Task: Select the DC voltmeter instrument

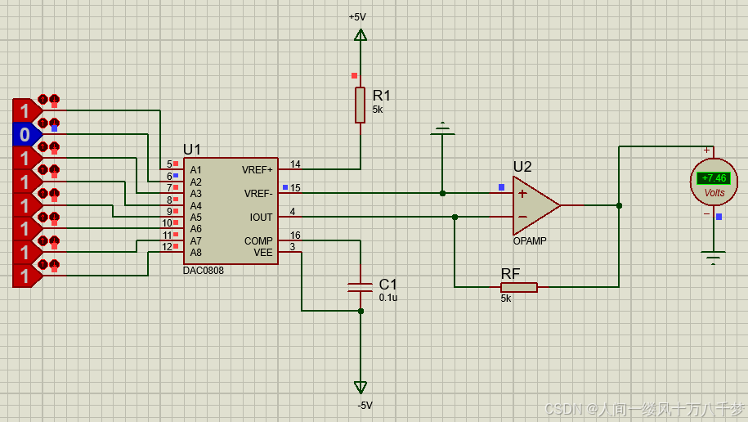Action: 714,182
